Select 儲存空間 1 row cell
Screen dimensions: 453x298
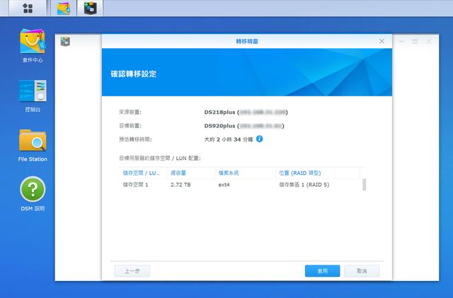(x=135, y=185)
